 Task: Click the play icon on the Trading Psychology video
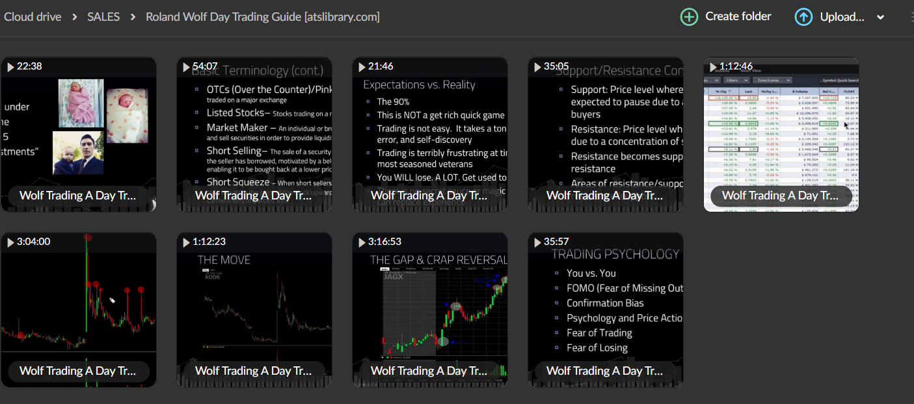click(537, 241)
